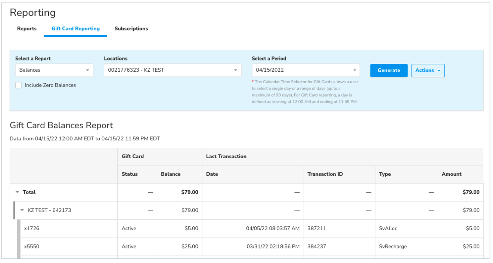Go to the Subscriptions tab

[131, 29]
